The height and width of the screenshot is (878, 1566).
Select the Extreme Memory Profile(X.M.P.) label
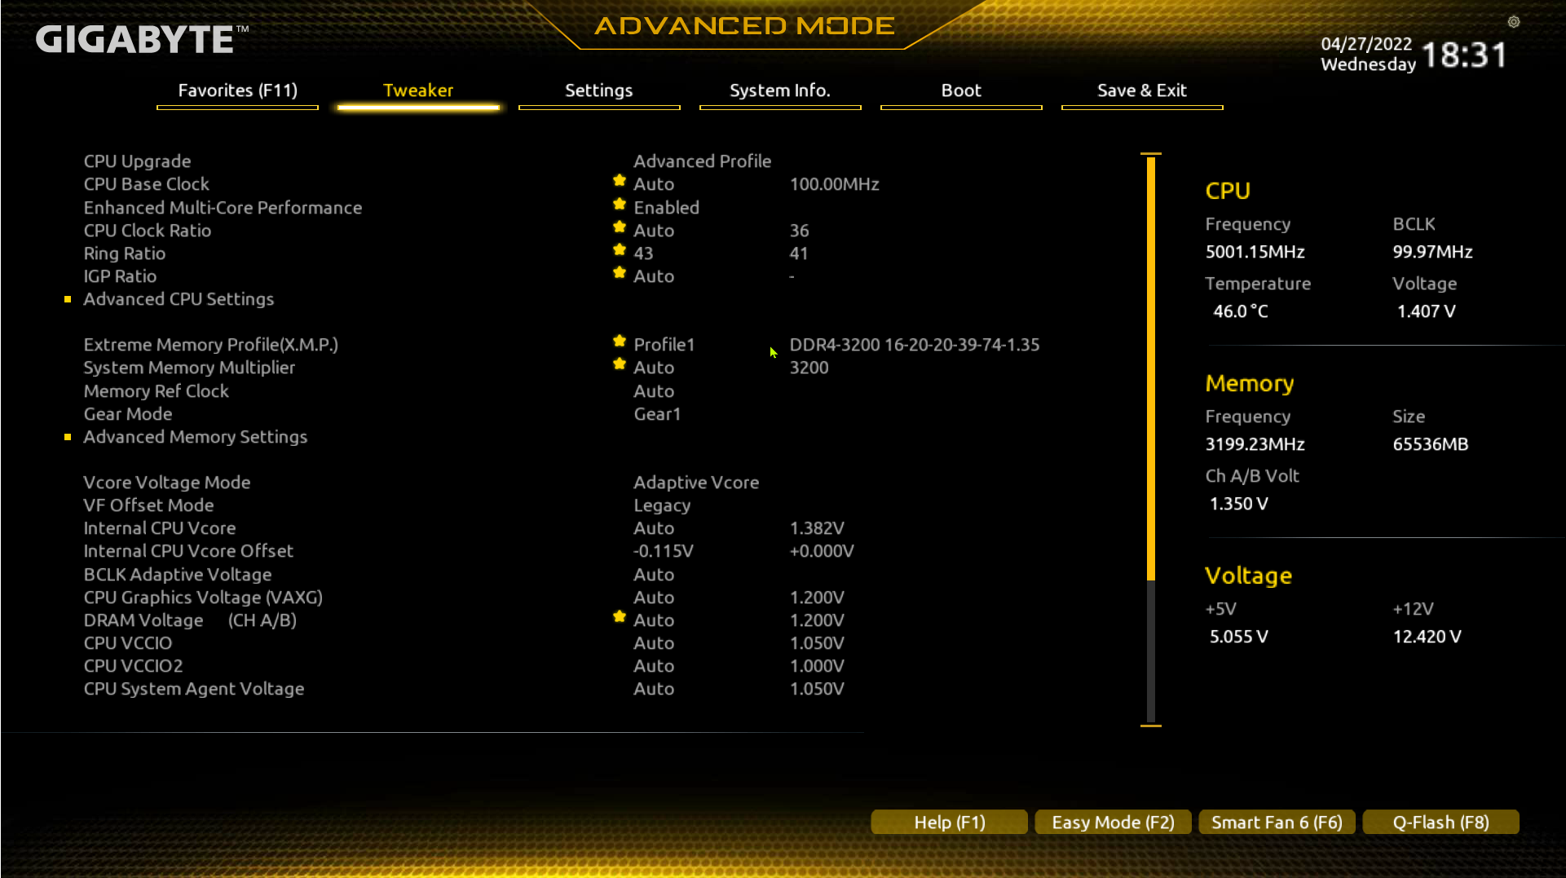pyautogui.click(x=210, y=345)
